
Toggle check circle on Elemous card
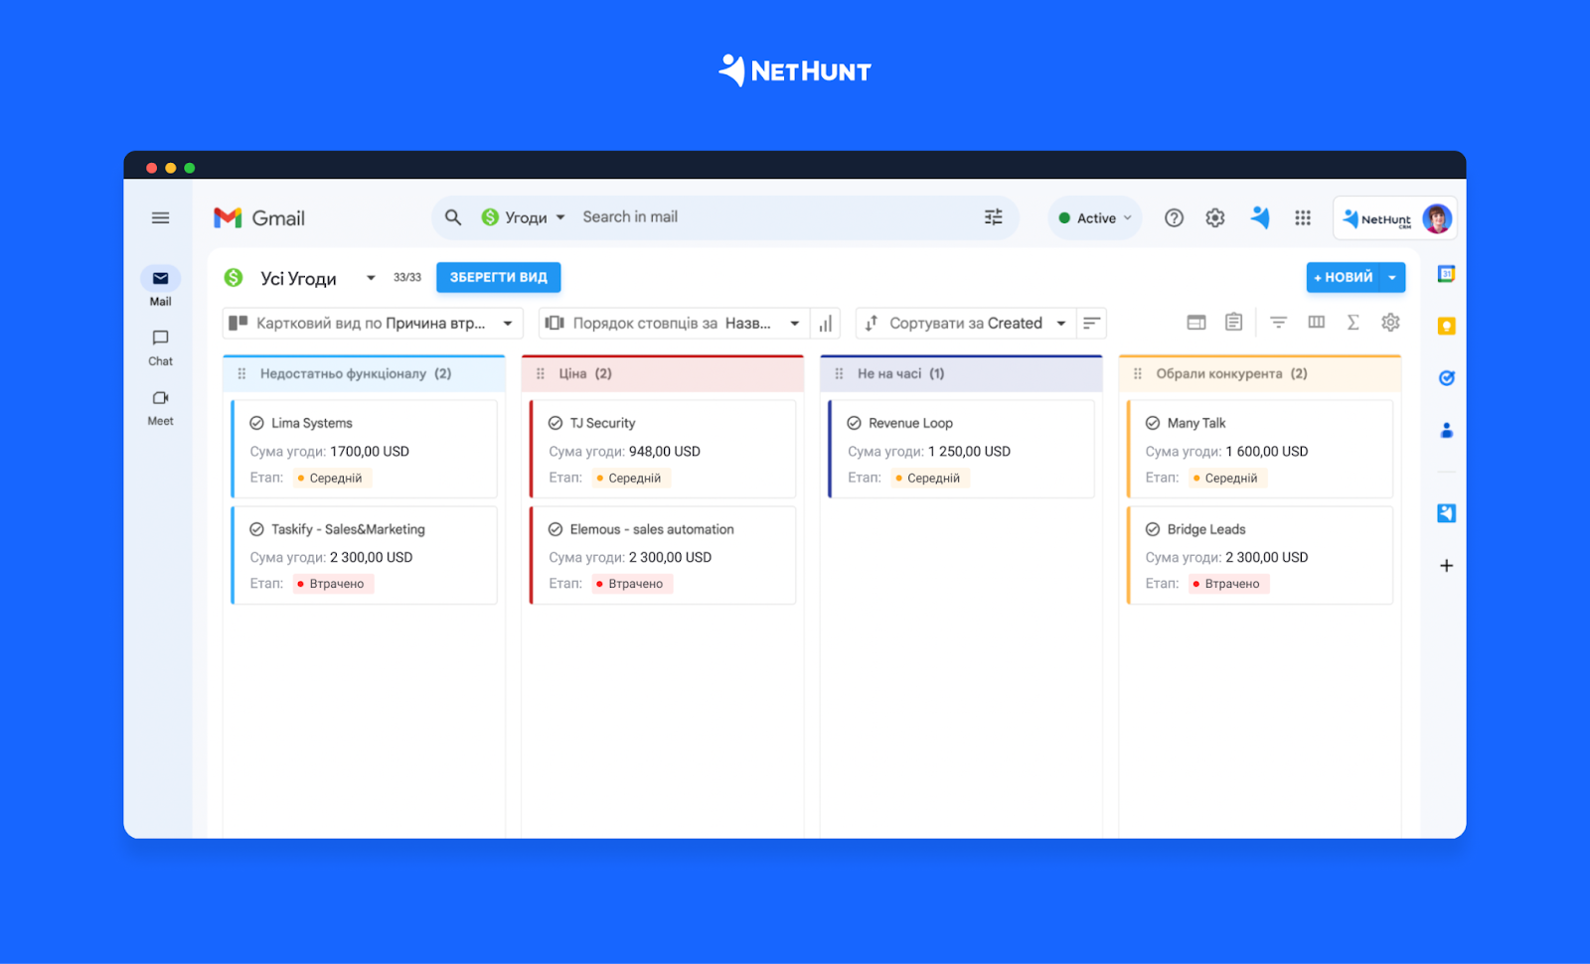(x=556, y=529)
